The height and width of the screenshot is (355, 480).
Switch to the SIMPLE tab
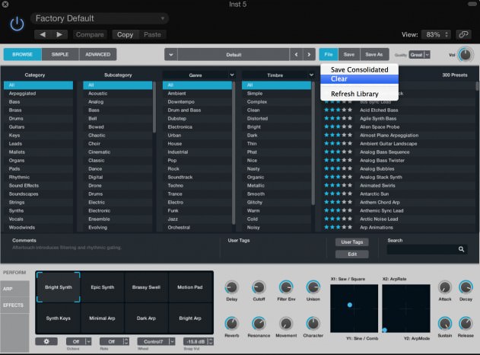[60, 54]
